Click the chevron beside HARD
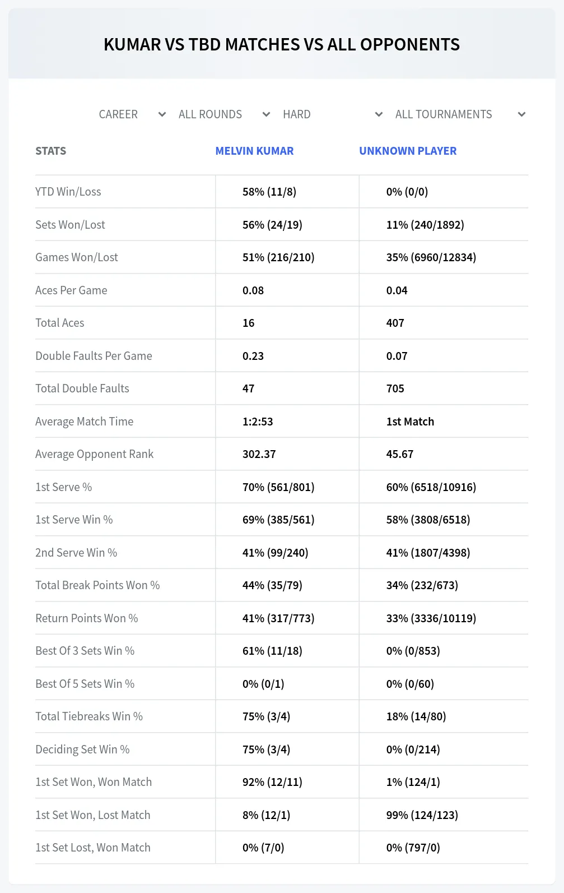564x893 pixels. [x=379, y=114]
